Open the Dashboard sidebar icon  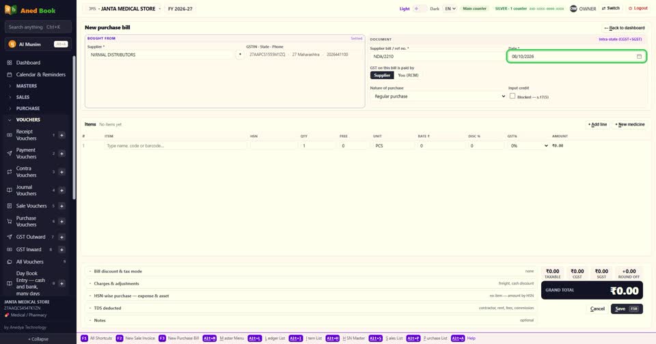click(x=9, y=63)
